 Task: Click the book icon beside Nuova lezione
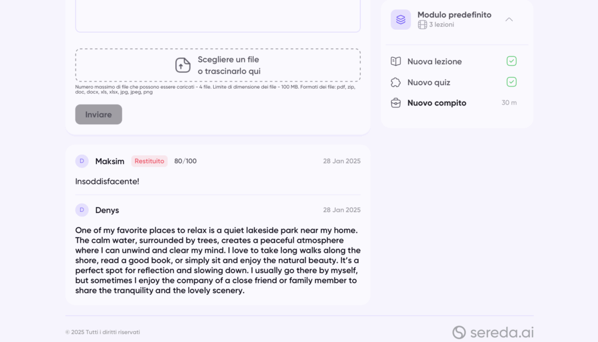pos(396,61)
